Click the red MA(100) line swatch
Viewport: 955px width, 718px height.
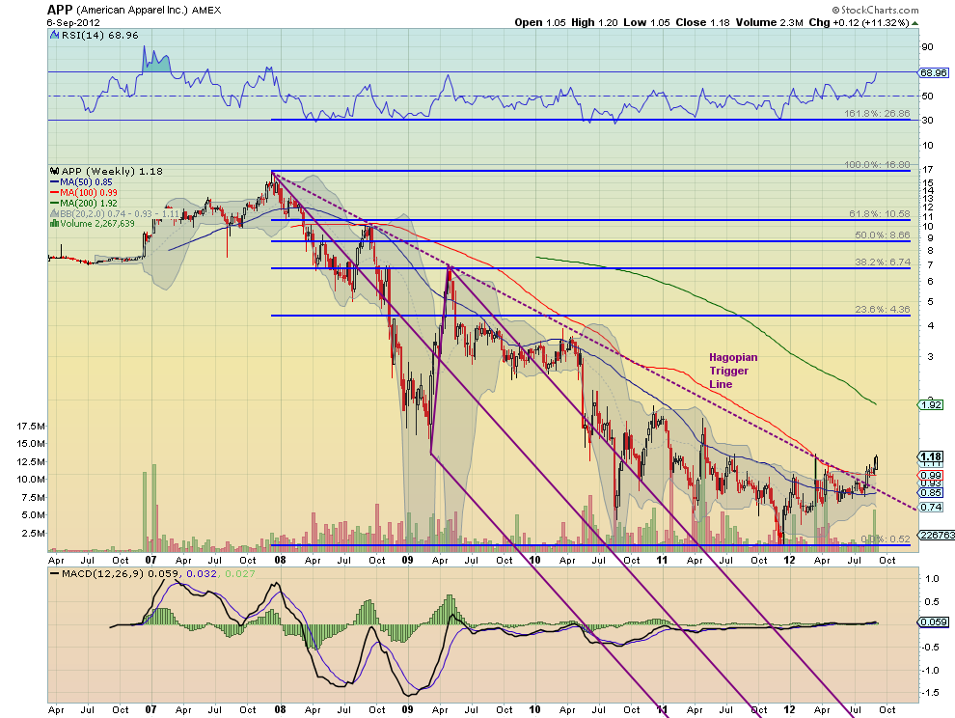pos(54,193)
